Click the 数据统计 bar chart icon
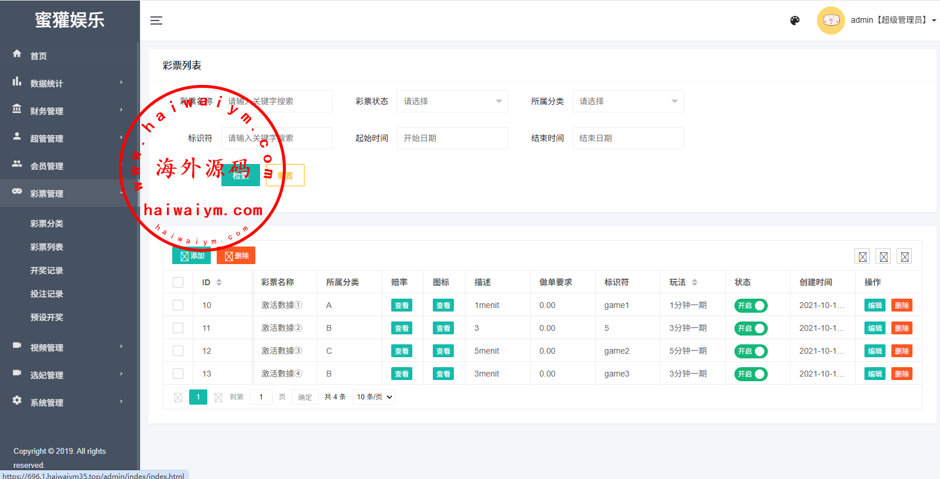Viewport: 940px width, 479px height. point(17,81)
